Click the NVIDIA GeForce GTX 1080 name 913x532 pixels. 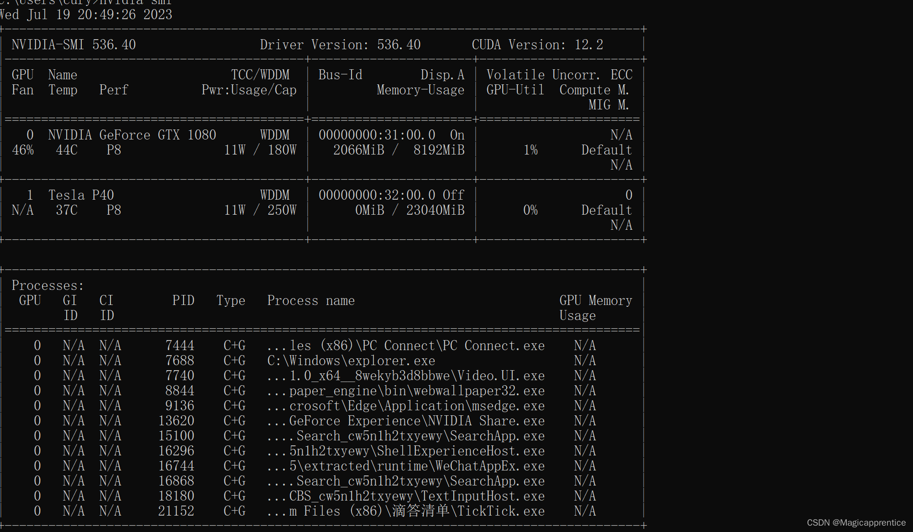pyautogui.click(x=132, y=135)
